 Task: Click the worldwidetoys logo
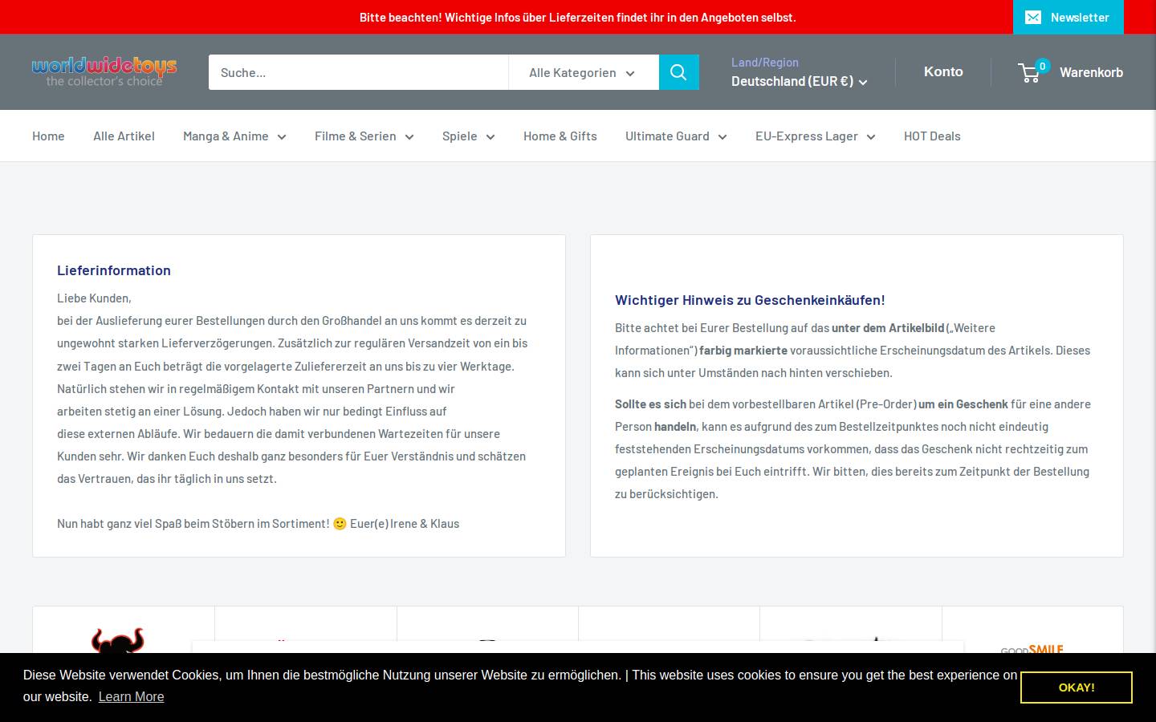pos(104,71)
